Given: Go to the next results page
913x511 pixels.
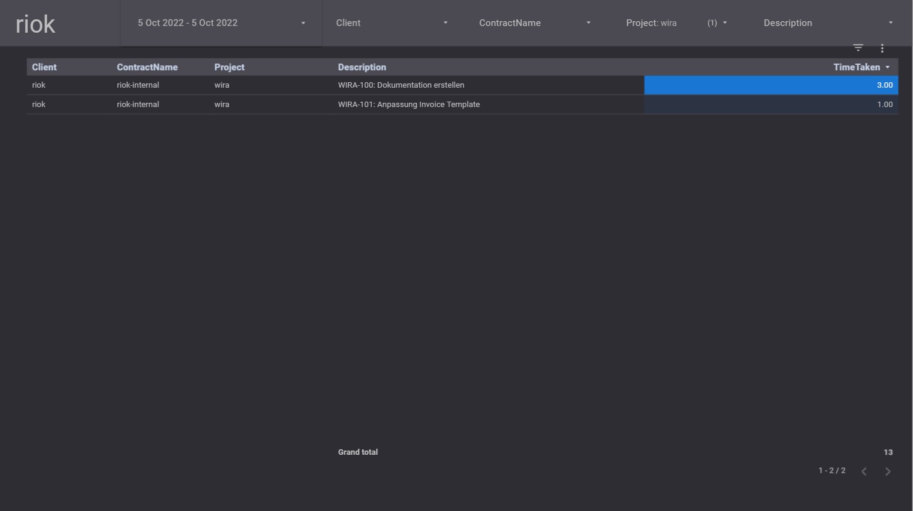Looking at the screenshot, I should (x=888, y=471).
